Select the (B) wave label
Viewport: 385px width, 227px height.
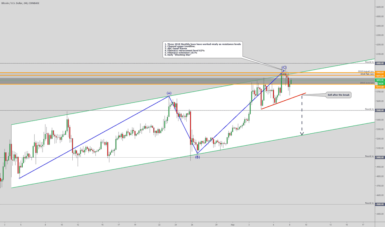197,157
